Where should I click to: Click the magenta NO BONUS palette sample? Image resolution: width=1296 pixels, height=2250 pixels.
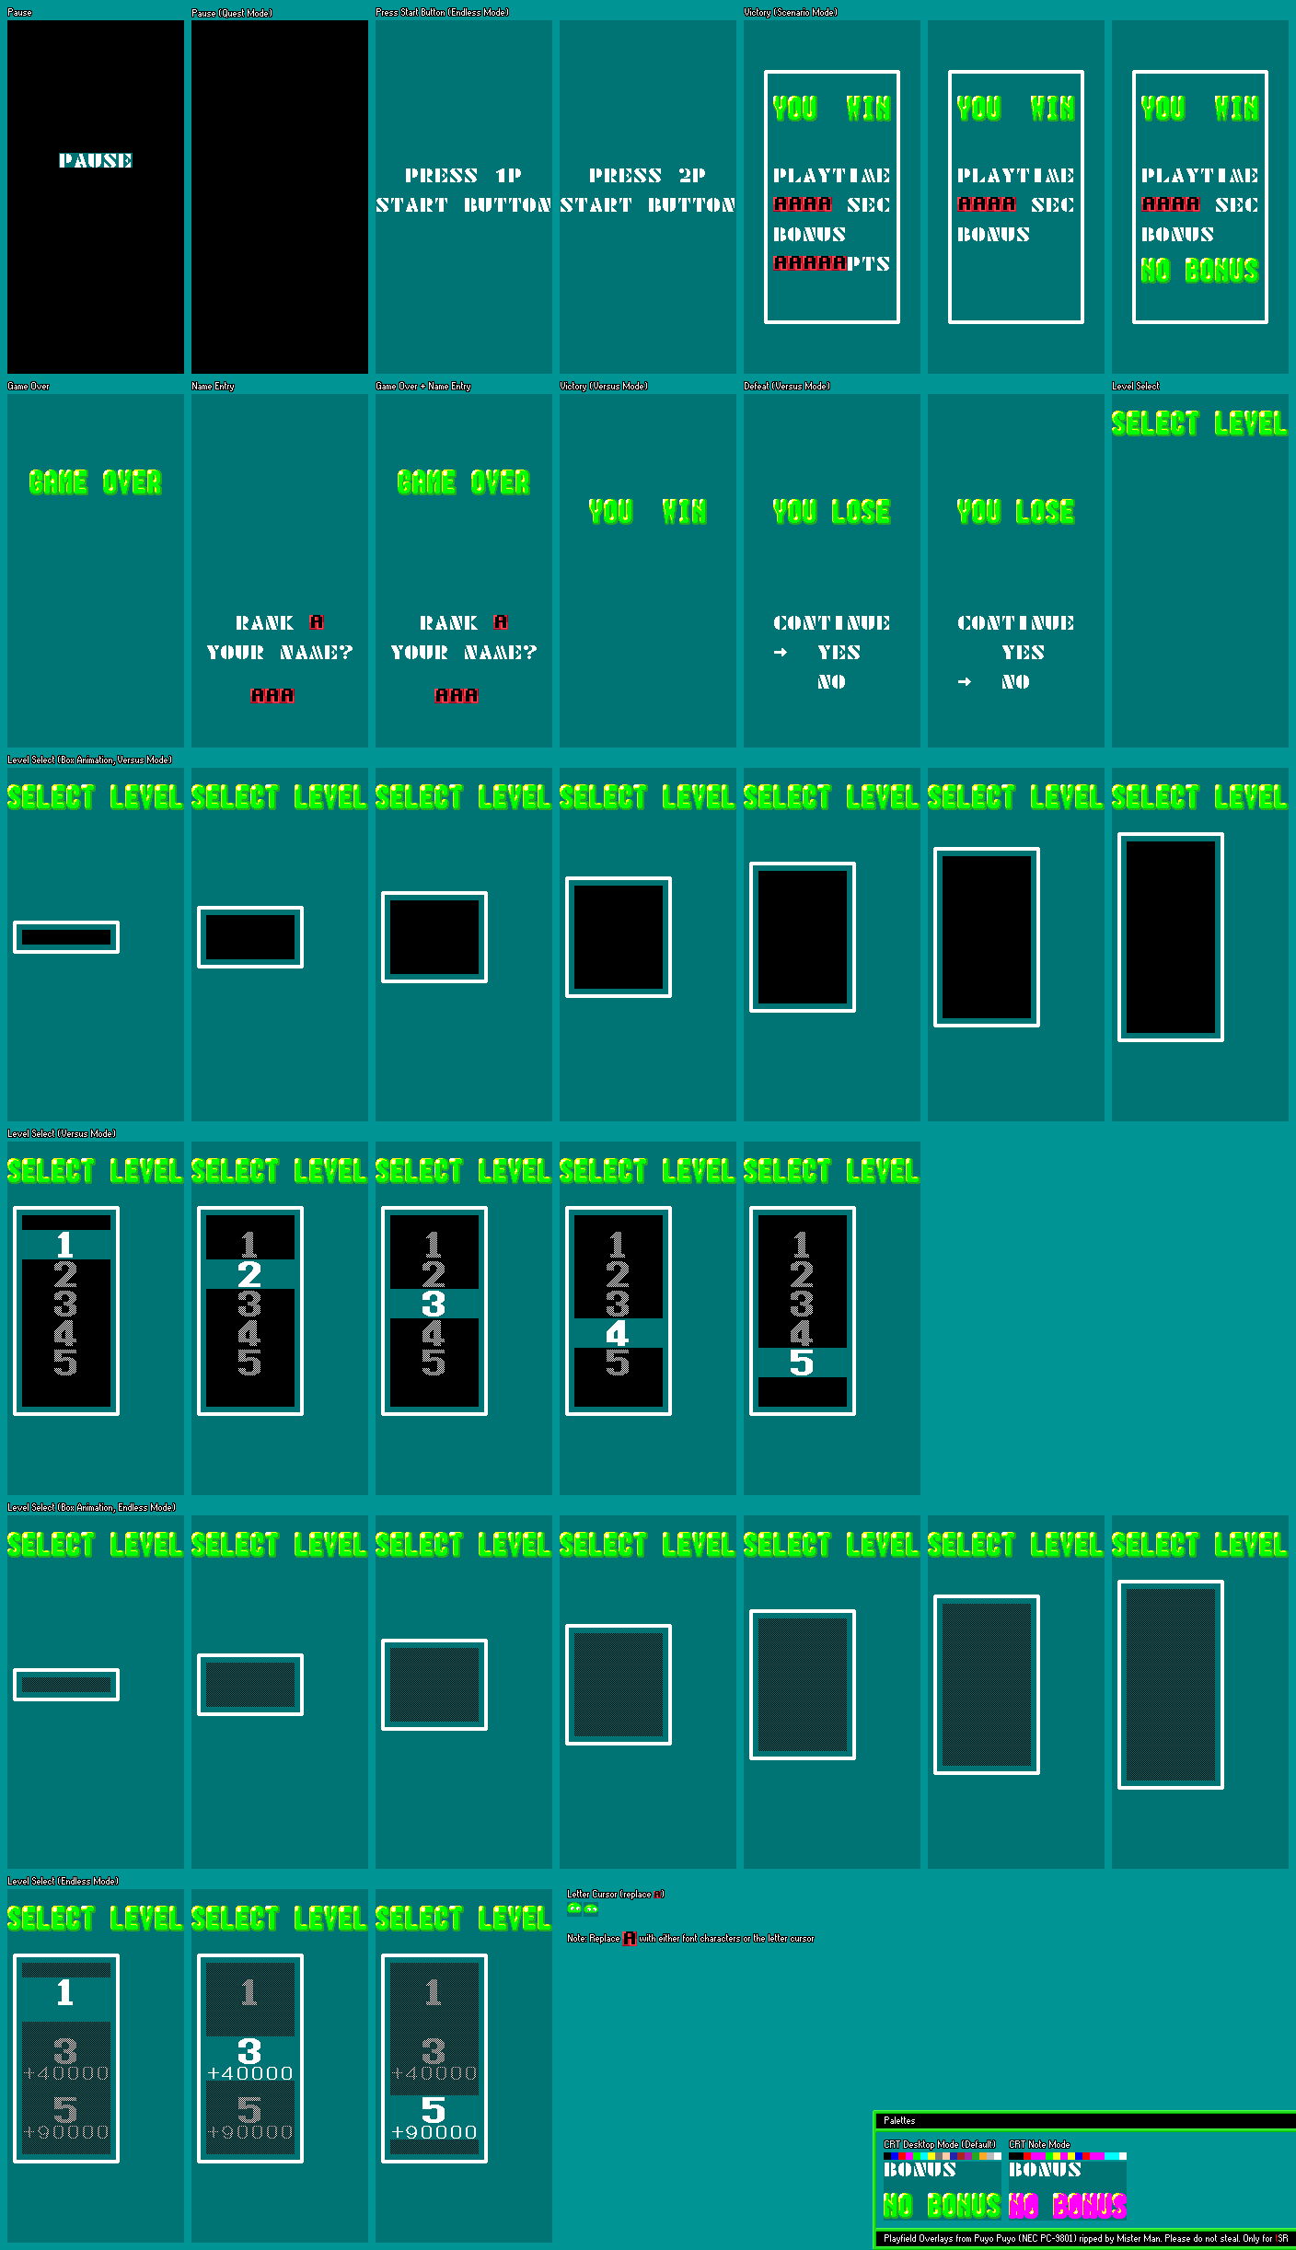point(1068,2205)
